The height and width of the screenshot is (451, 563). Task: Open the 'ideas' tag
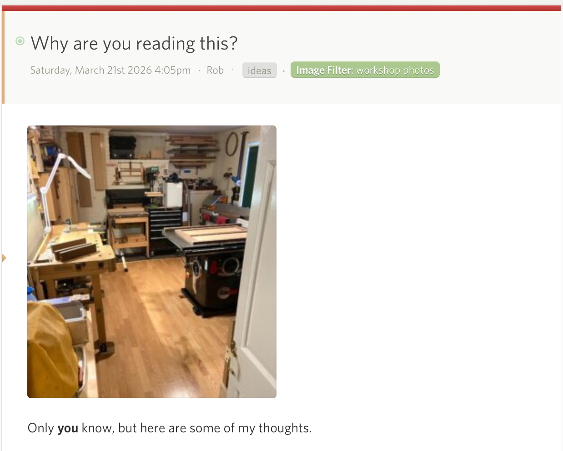coord(260,70)
